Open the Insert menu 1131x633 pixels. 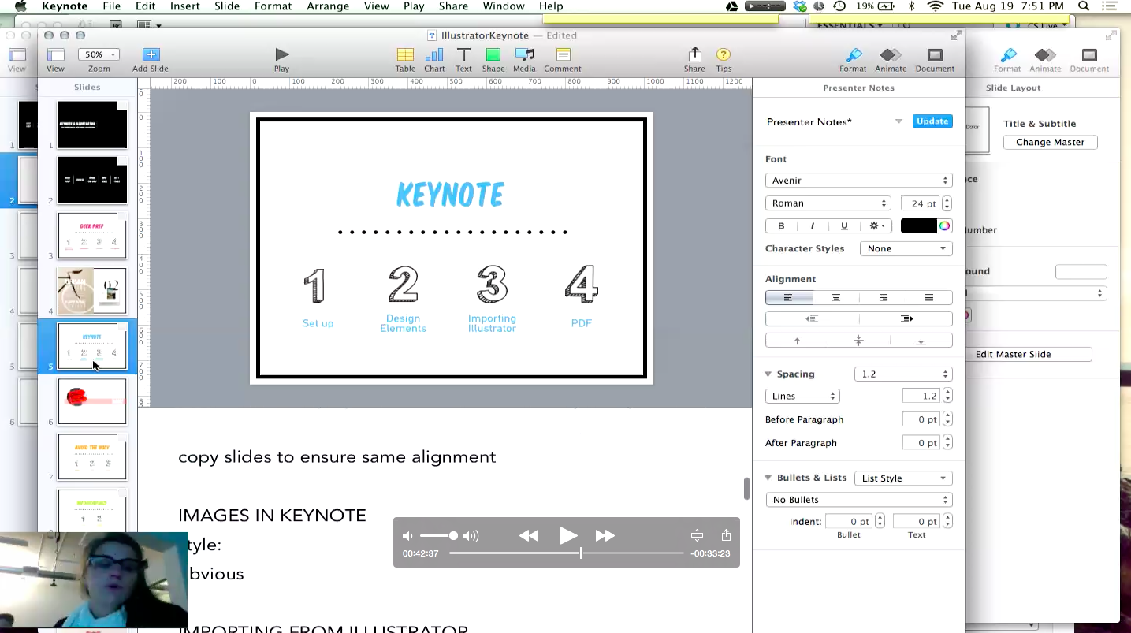click(184, 6)
